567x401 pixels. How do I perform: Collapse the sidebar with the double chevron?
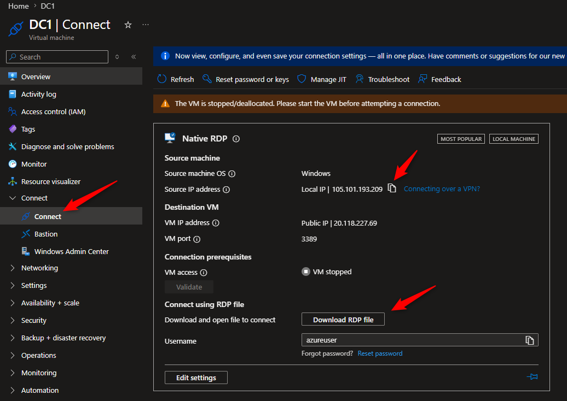pyautogui.click(x=134, y=57)
